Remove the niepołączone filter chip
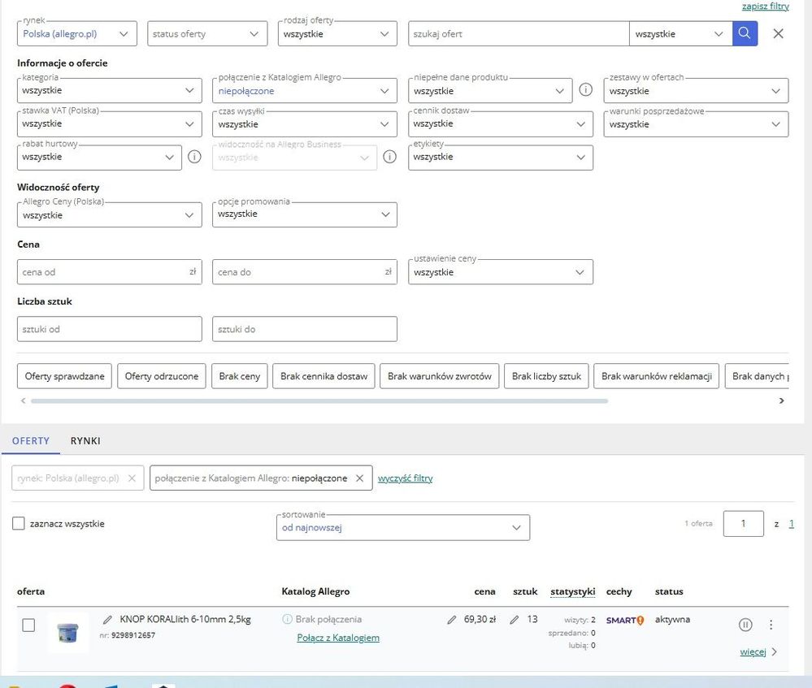 (359, 478)
